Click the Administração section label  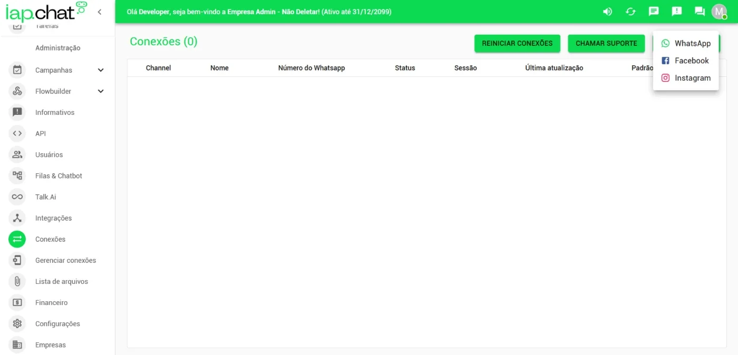pos(57,48)
